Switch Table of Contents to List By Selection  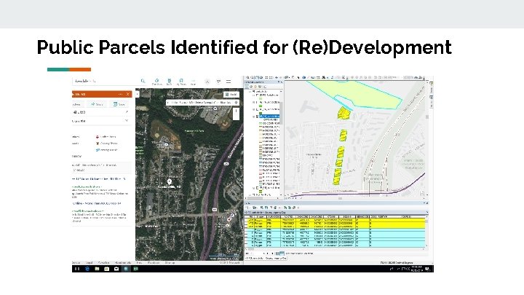pyautogui.click(x=260, y=86)
